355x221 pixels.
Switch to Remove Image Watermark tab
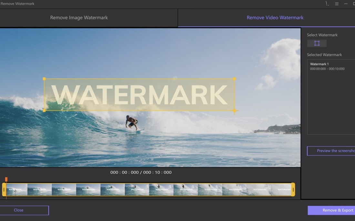[x=79, y=18]
